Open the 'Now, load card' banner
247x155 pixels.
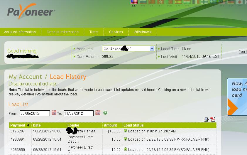point(237,97)
